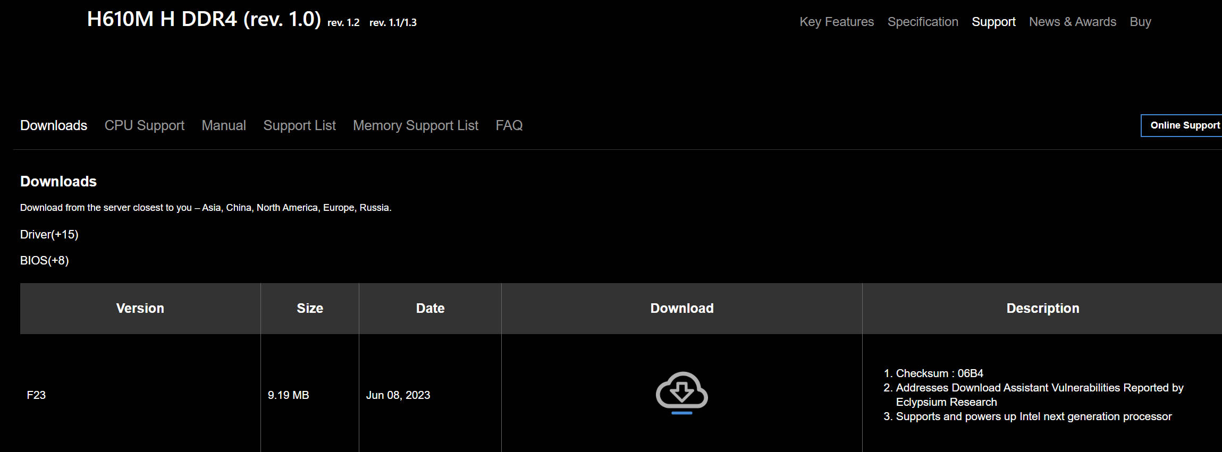Expand the BIOS(+8) section
This screenshot has height=452, width=1222.
pos(45,260)
